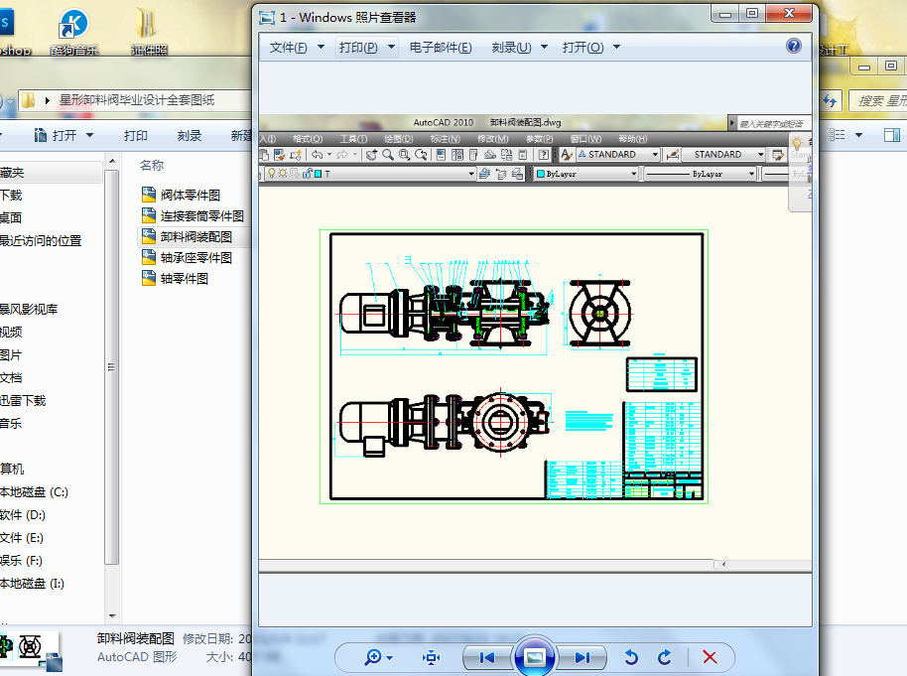Open 软件 (D:) drive

point(22,514)
